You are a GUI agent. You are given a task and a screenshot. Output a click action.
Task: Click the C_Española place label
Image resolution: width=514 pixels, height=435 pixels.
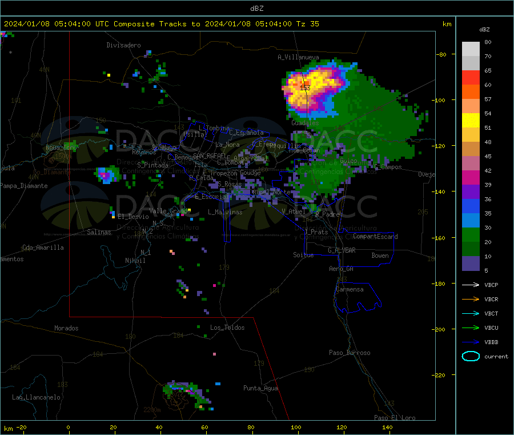point(246,133)
